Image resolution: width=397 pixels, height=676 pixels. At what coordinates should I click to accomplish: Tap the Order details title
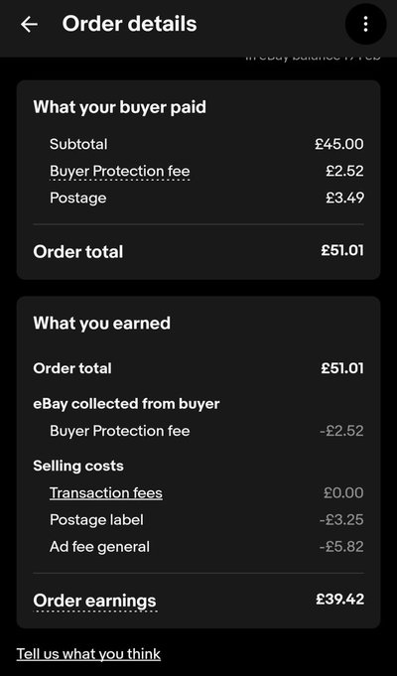[129, 24]
